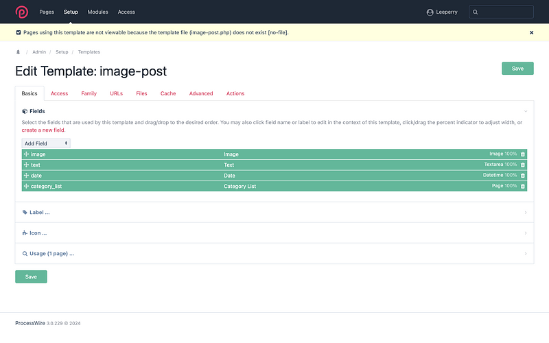Image resolution: width=549 pixels, height=343 pixels.
Task: Click the notice checkmark icon
Action: pos(19,32)
